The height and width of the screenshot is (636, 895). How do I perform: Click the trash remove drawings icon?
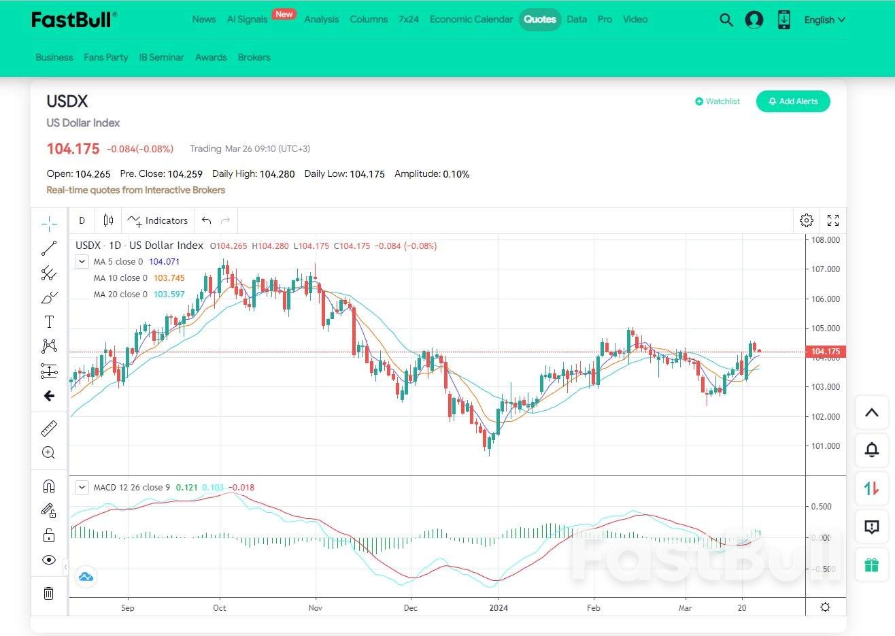49,593
